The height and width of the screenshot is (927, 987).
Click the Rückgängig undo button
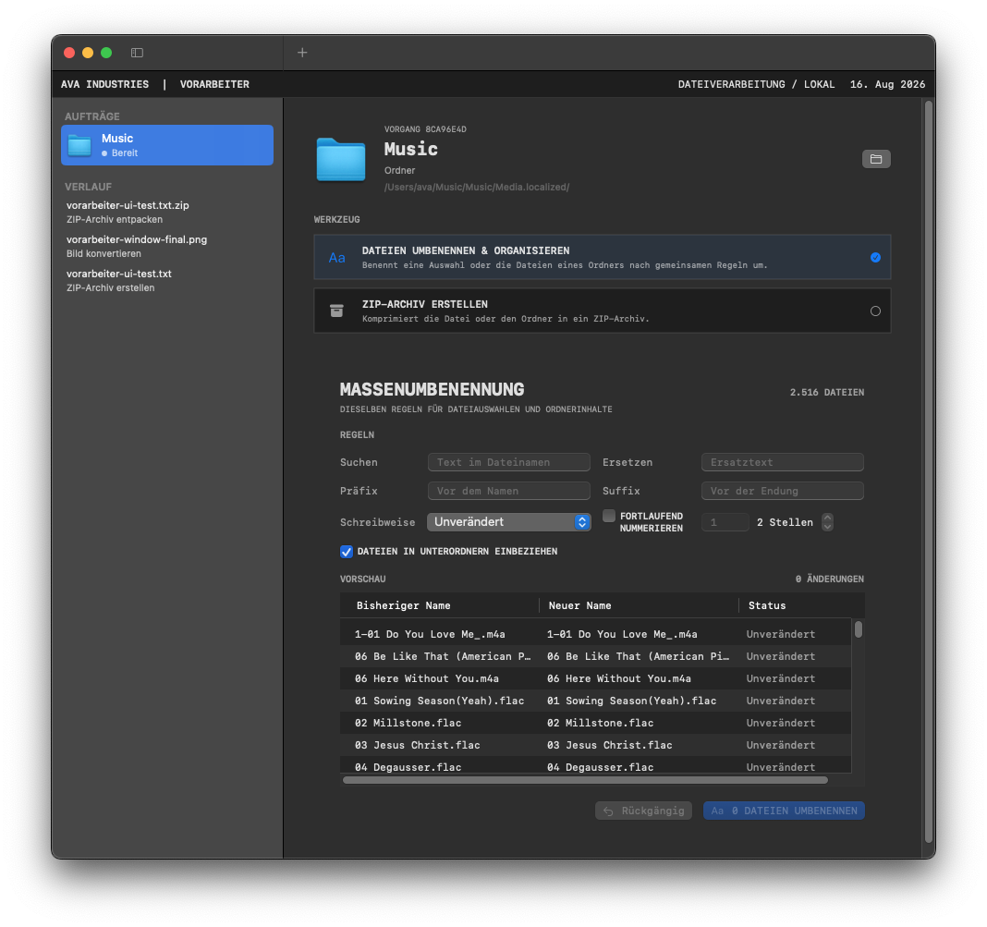643,811
